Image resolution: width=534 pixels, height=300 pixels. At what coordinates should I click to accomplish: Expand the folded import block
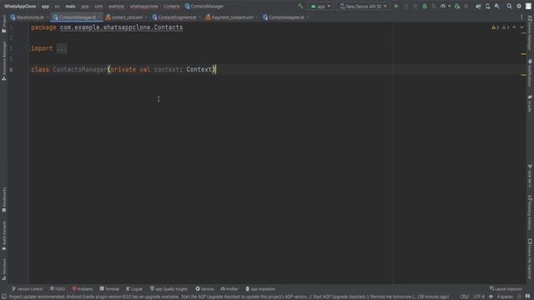pos(28,48)
